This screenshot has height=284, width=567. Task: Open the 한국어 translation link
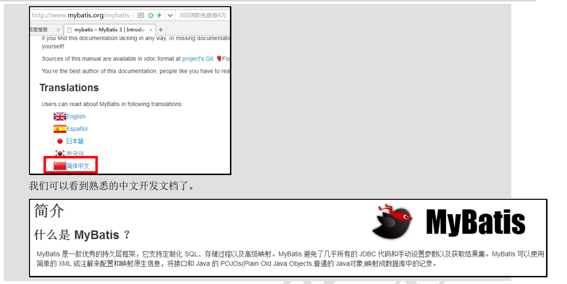(75, 154)
